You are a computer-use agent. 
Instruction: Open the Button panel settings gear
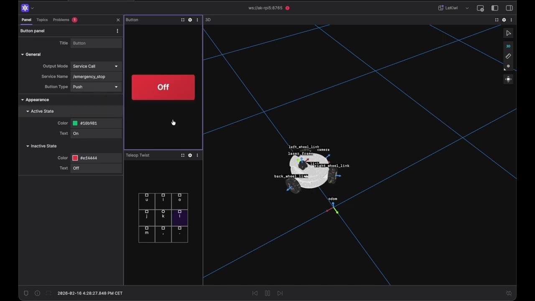pyautogui.click(x=190, y=20)
